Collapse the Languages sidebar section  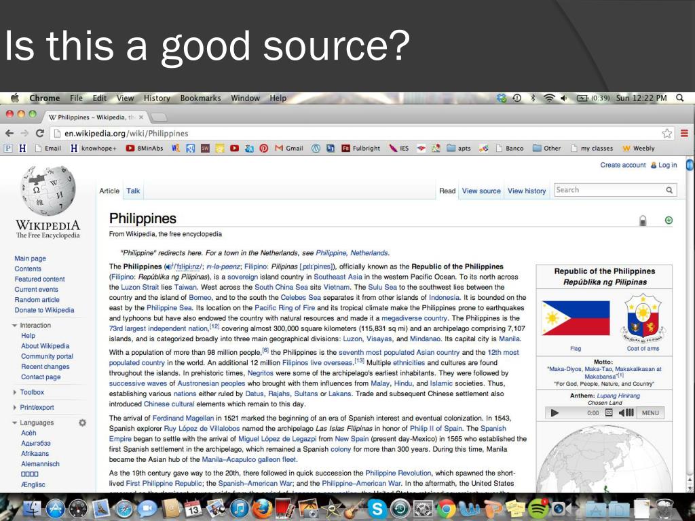15,423
